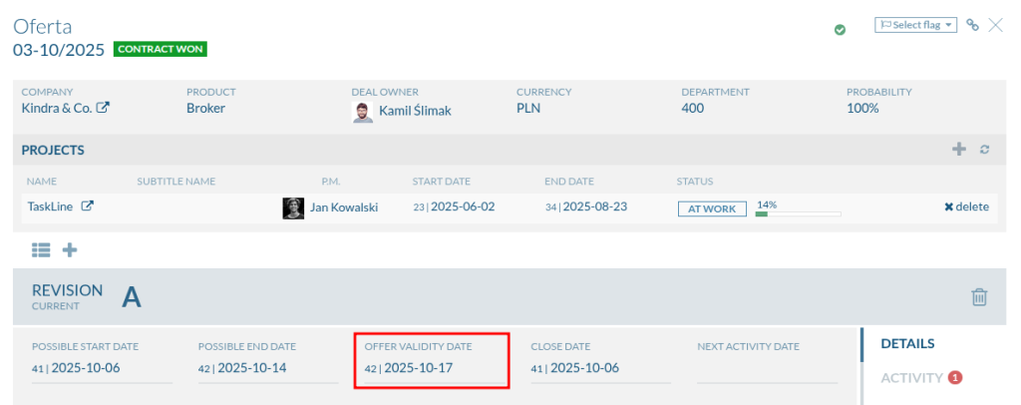Add revision using plus icon below projects
Screen dimensions: 1021x405
coord(70,249)
